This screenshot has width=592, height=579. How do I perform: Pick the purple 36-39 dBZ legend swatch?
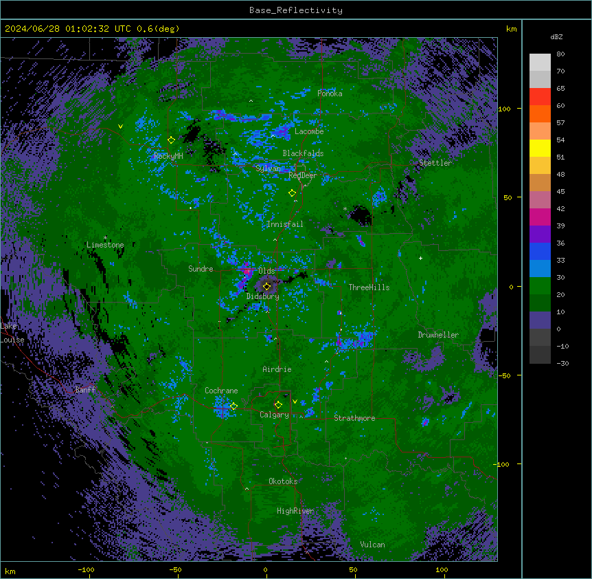pyautogui.click(x=540, y=234)
